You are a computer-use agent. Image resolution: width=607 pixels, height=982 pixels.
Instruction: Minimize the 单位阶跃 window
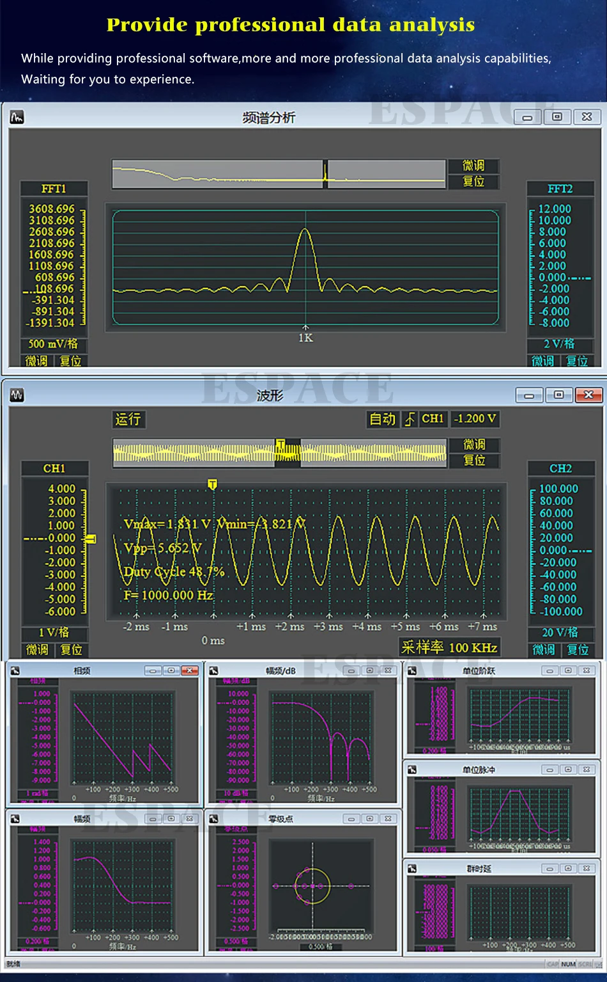(549, 670)
